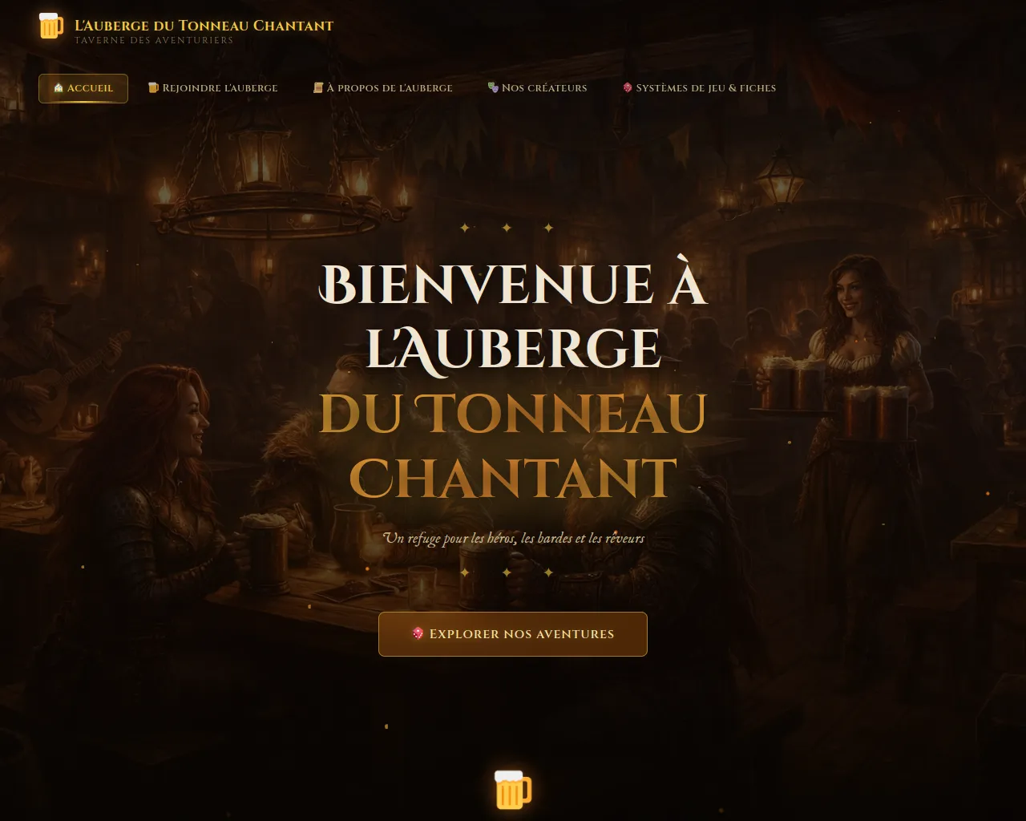Click the tagline about héros, bardes et rêveurs
The height and width of the screenshot is (821, 1026).
514,538
